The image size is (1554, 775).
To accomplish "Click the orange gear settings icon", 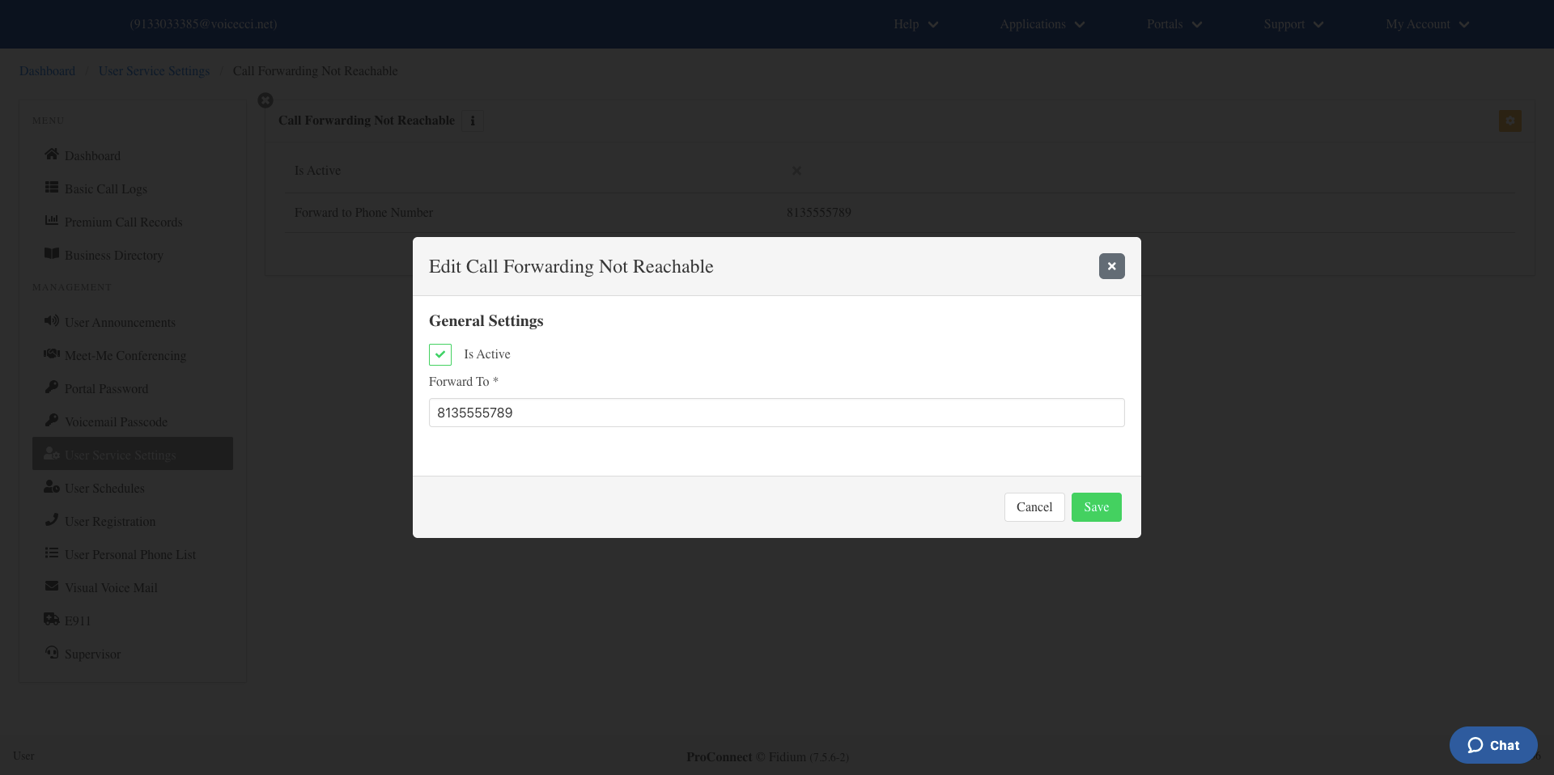I will (x=1509, y=121).
